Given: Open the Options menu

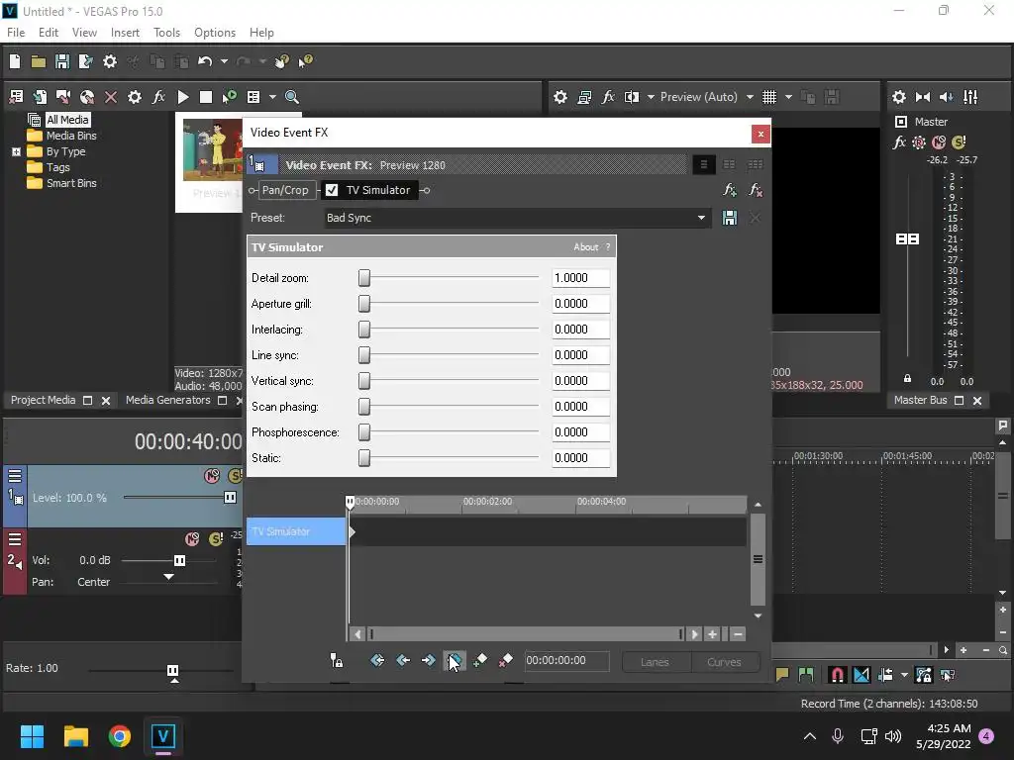Looking at the screenshot, I should (x=215, y=33).
